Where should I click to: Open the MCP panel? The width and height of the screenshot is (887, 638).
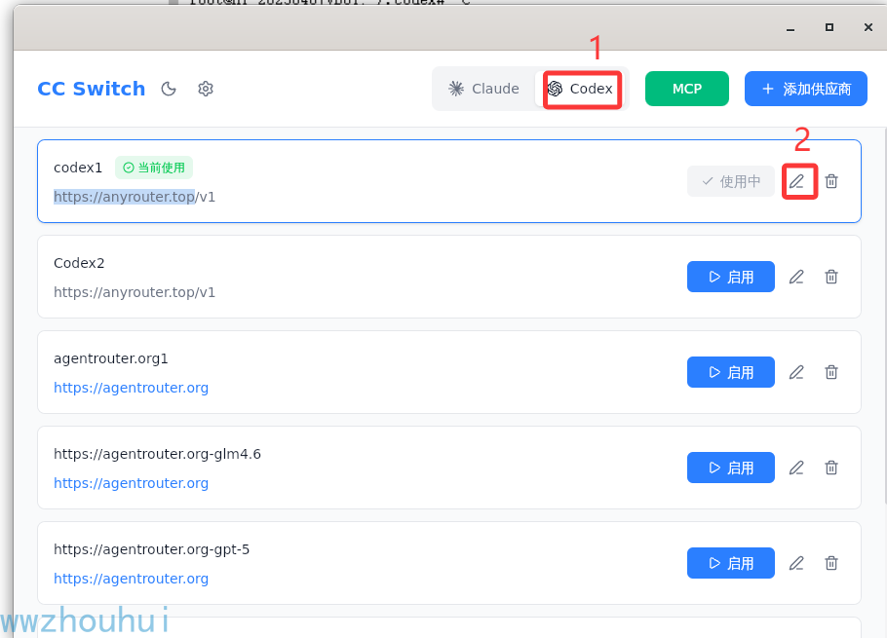tap(687, 89)
